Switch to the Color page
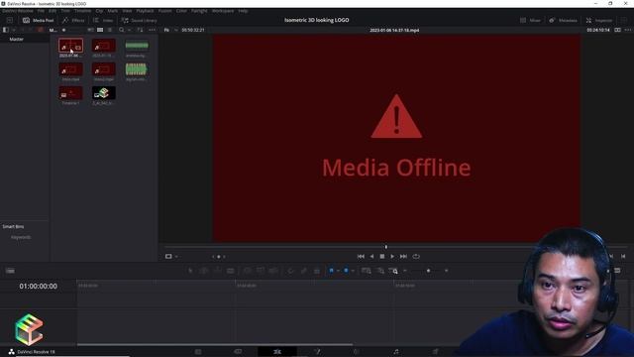Image resolution: width=634 pixels, height=357 pixels. pos(357,352)
